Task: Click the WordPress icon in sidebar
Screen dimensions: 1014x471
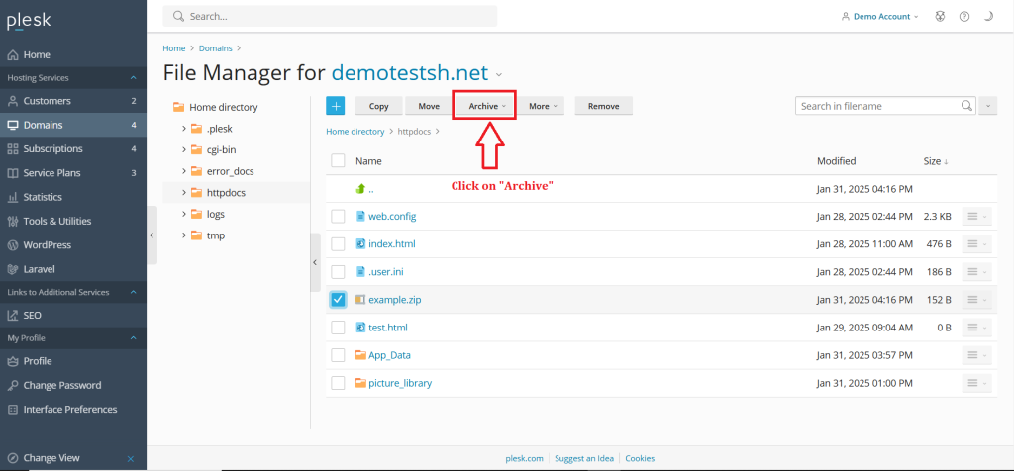Action: click(x=12, y=245)
